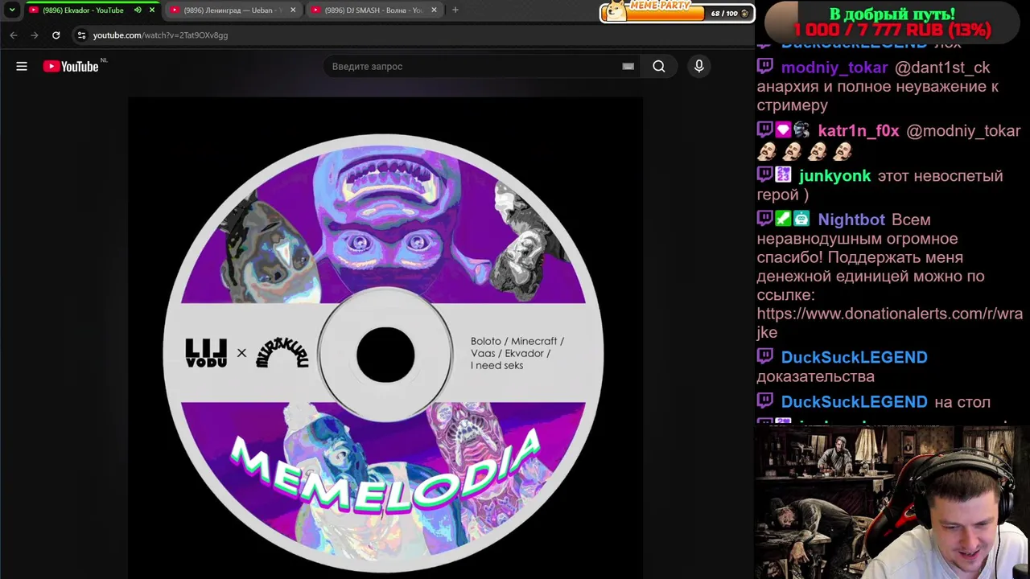Click username modniy_tokar in chat
The height and width of the screenshot is (579, 1030).
pos(834,68)
